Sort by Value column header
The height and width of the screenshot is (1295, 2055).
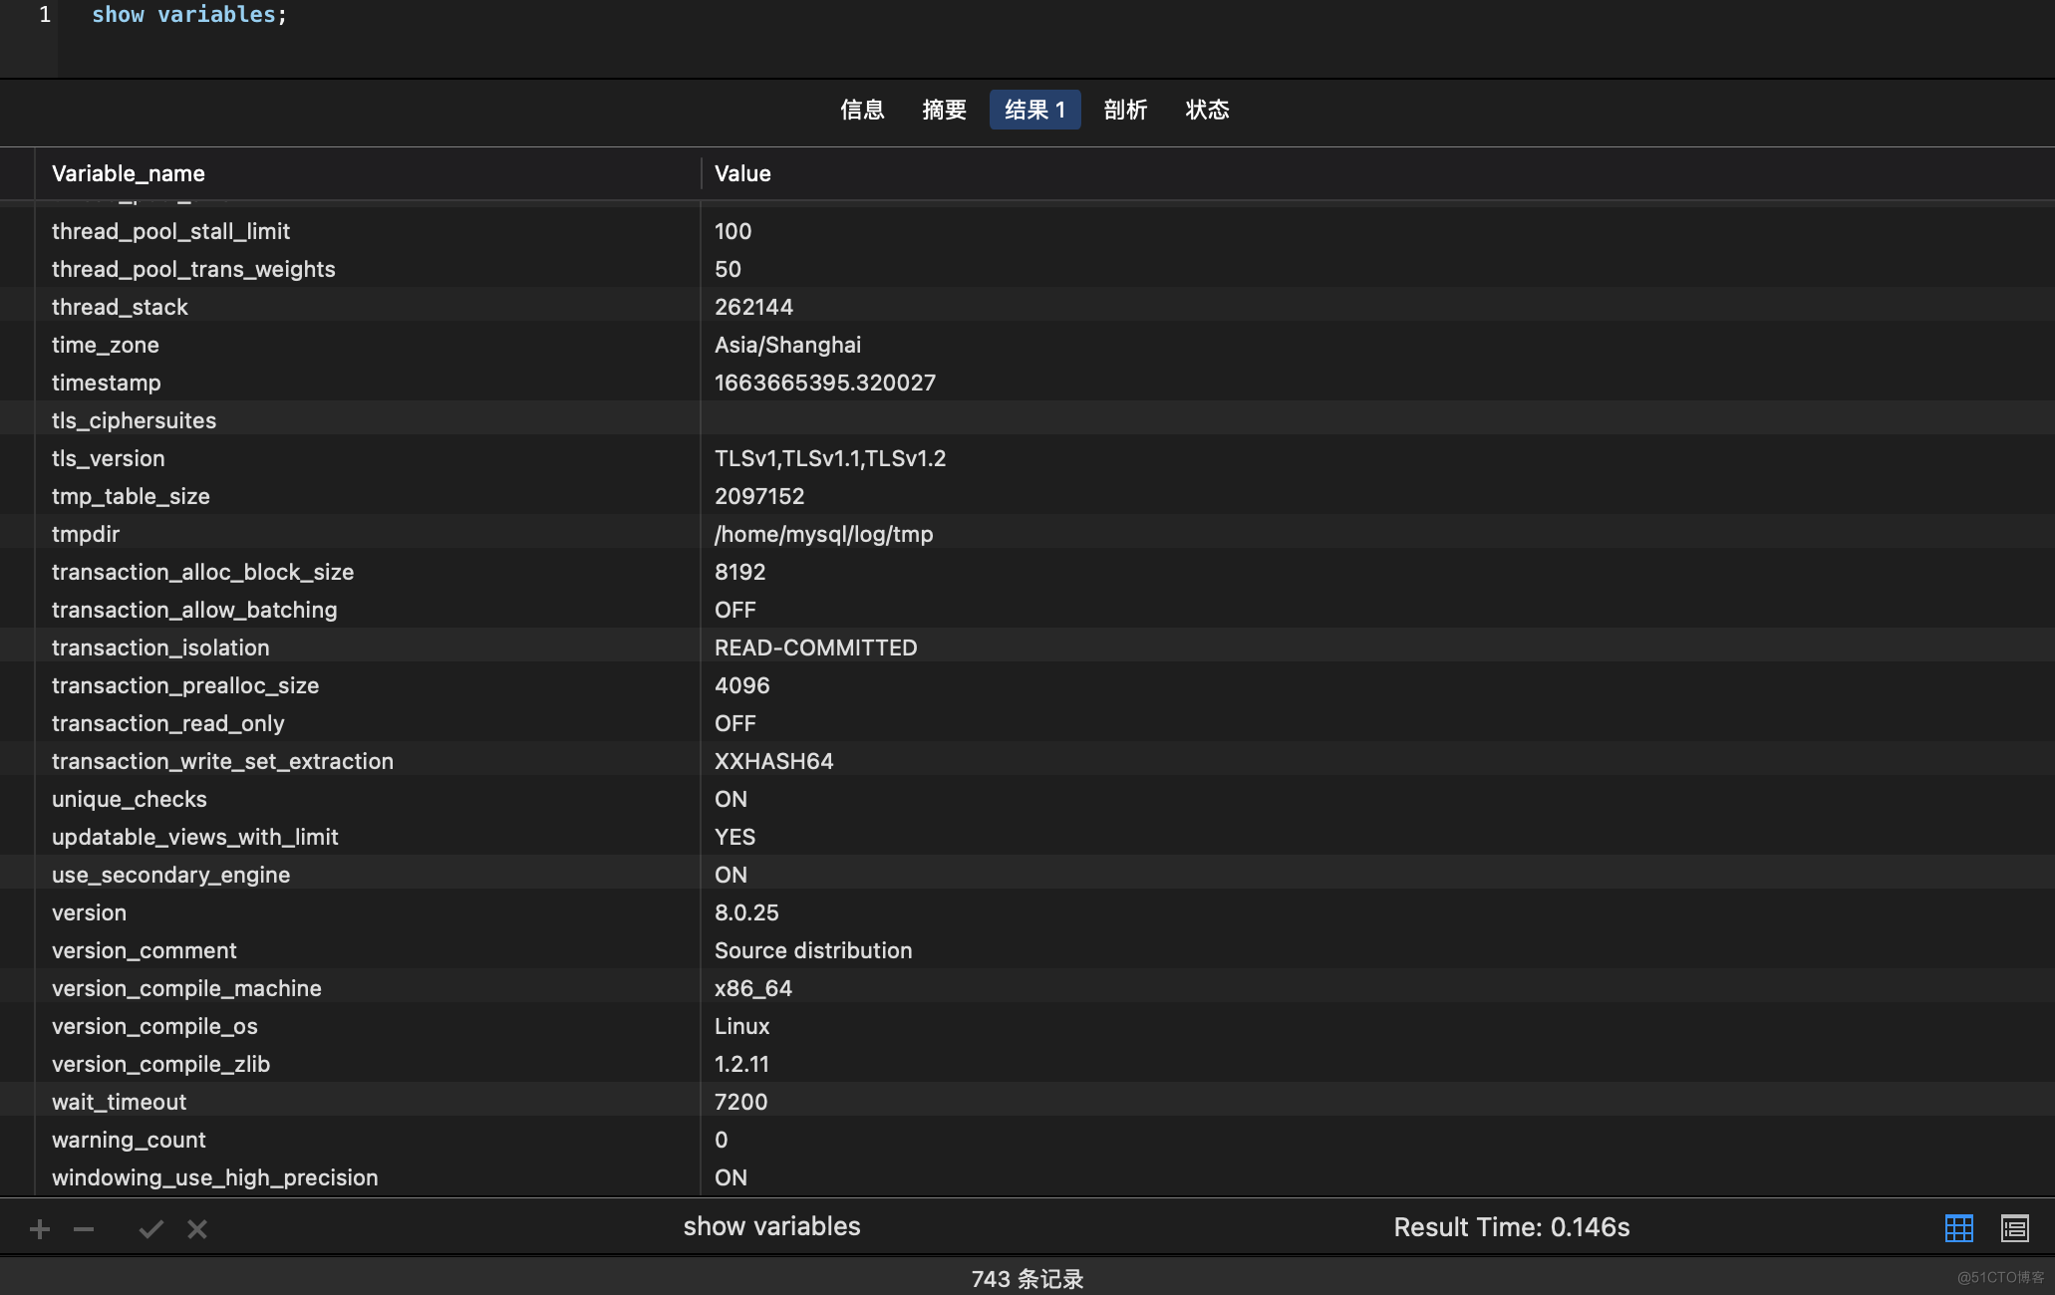pos(742,173)
